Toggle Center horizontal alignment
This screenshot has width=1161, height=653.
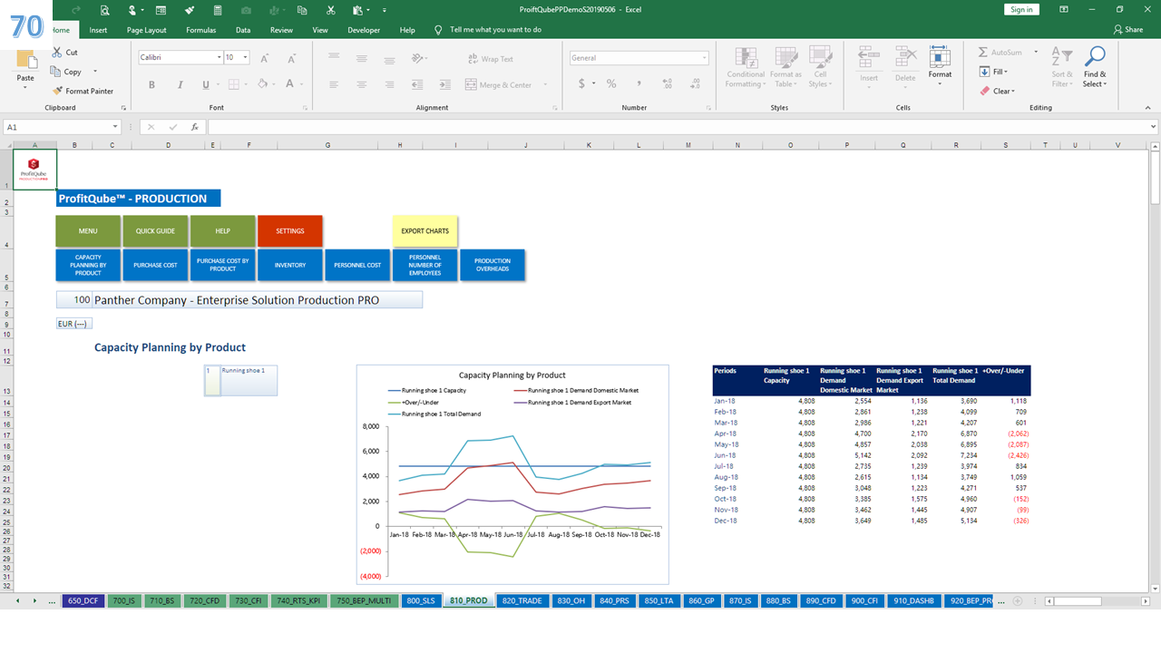pyautogui.click(x=362, y=84)
